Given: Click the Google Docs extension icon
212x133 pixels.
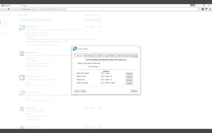Looking at the screenshot, I should point(22,109).
